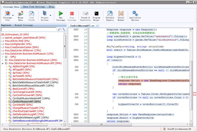Click the red marker in code scrollbar margin
Image resolution: width=197 pixels, height=132 pixels.
(x=195, y=94)
